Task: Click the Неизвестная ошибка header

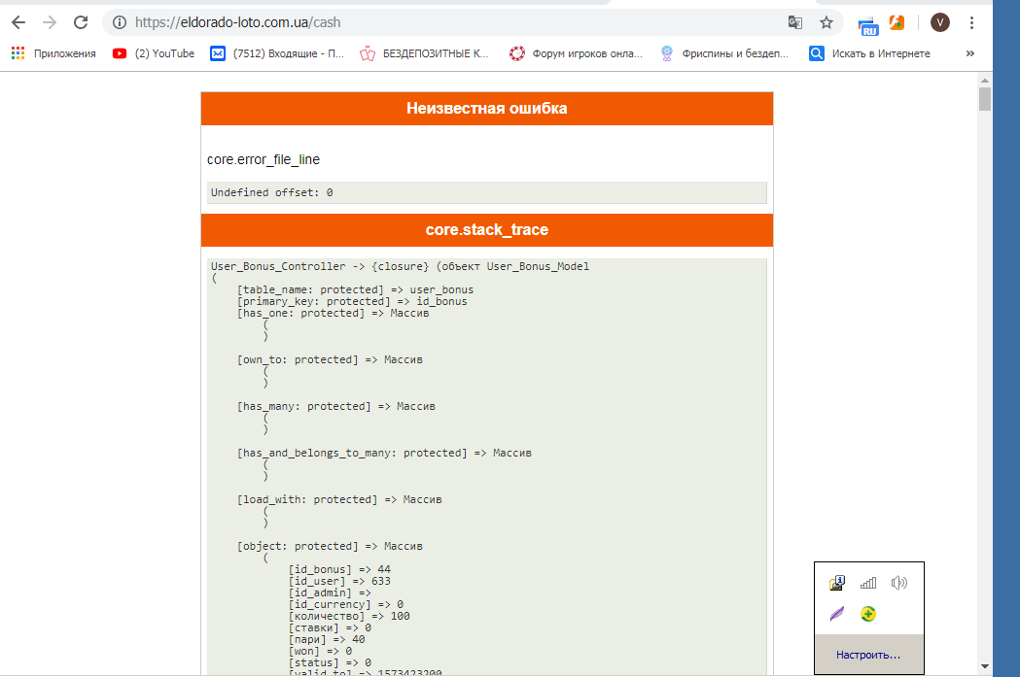Action: coord(486,109)
